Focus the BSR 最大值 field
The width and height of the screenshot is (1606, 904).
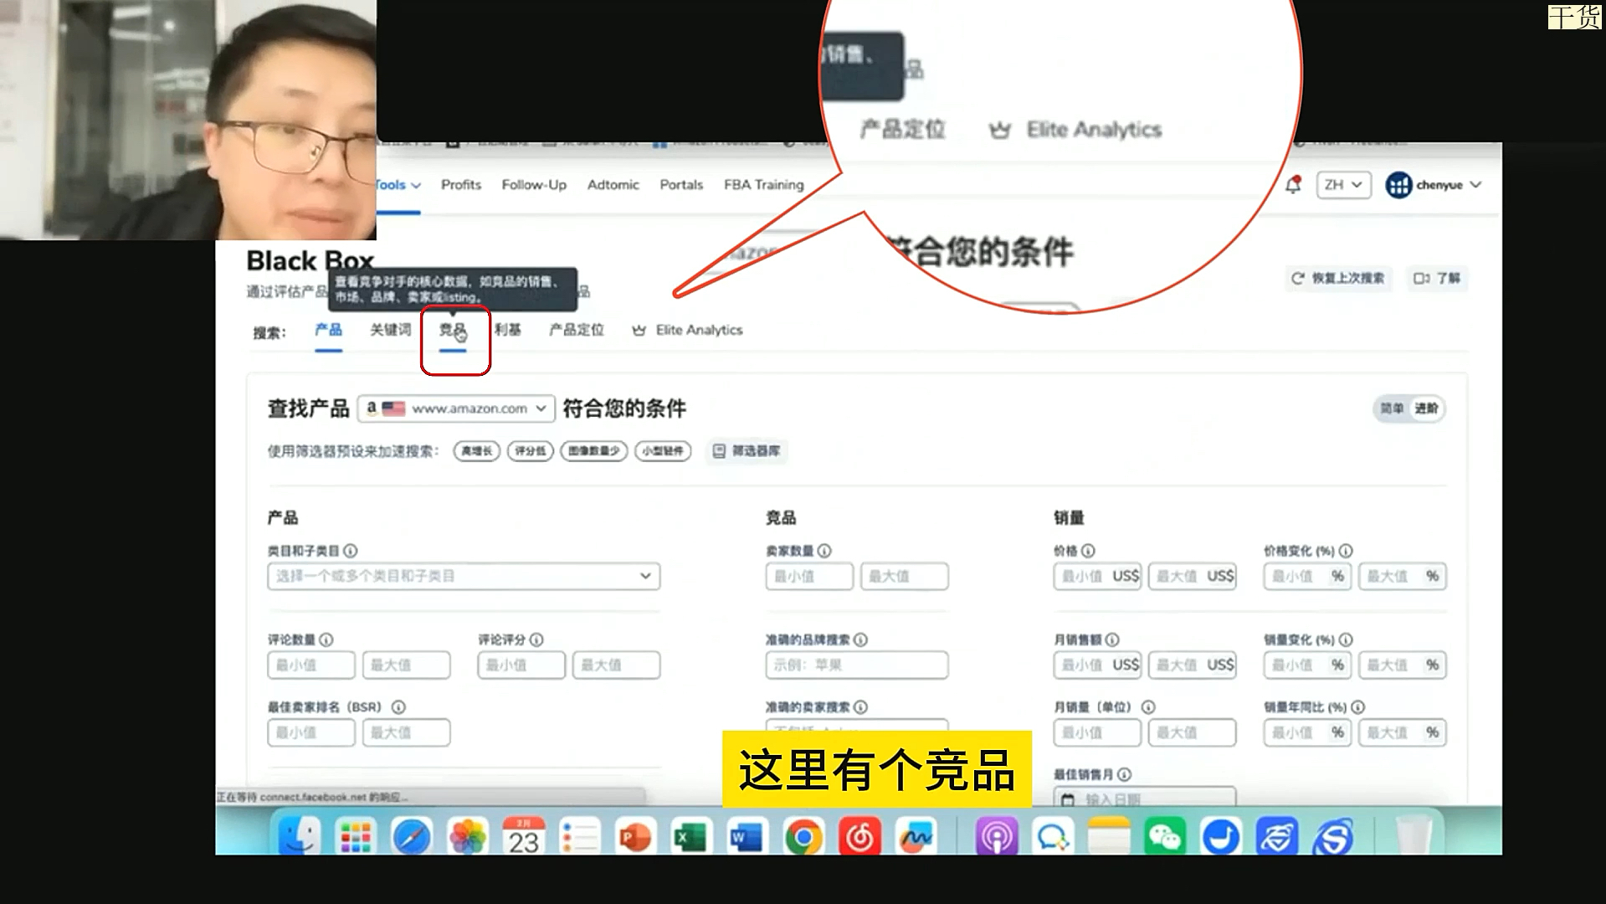pyautogui.click(x=407, y=732)
